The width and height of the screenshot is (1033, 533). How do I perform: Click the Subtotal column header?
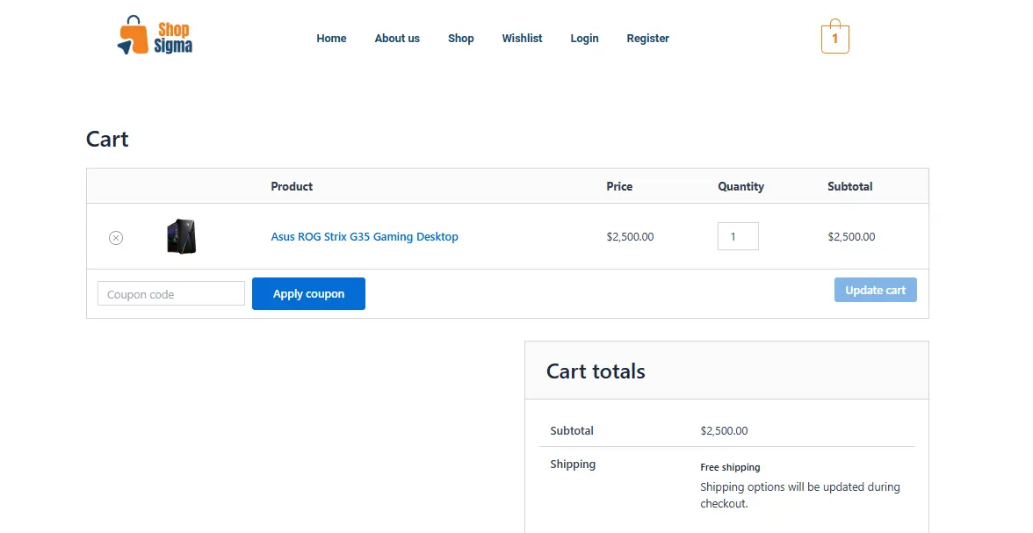point(850,186)
